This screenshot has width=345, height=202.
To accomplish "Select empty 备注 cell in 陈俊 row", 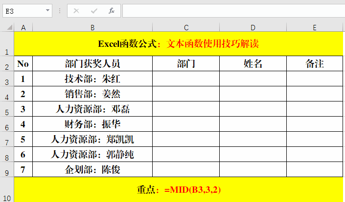I will click(315, 169).
